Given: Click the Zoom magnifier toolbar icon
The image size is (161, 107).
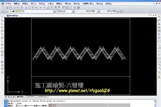Looking at the screenshot, I should (75, 7).
